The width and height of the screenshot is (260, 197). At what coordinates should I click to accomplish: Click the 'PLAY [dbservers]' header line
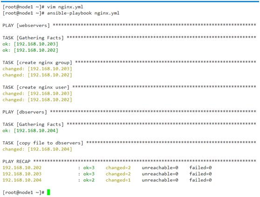click(130, 112)
